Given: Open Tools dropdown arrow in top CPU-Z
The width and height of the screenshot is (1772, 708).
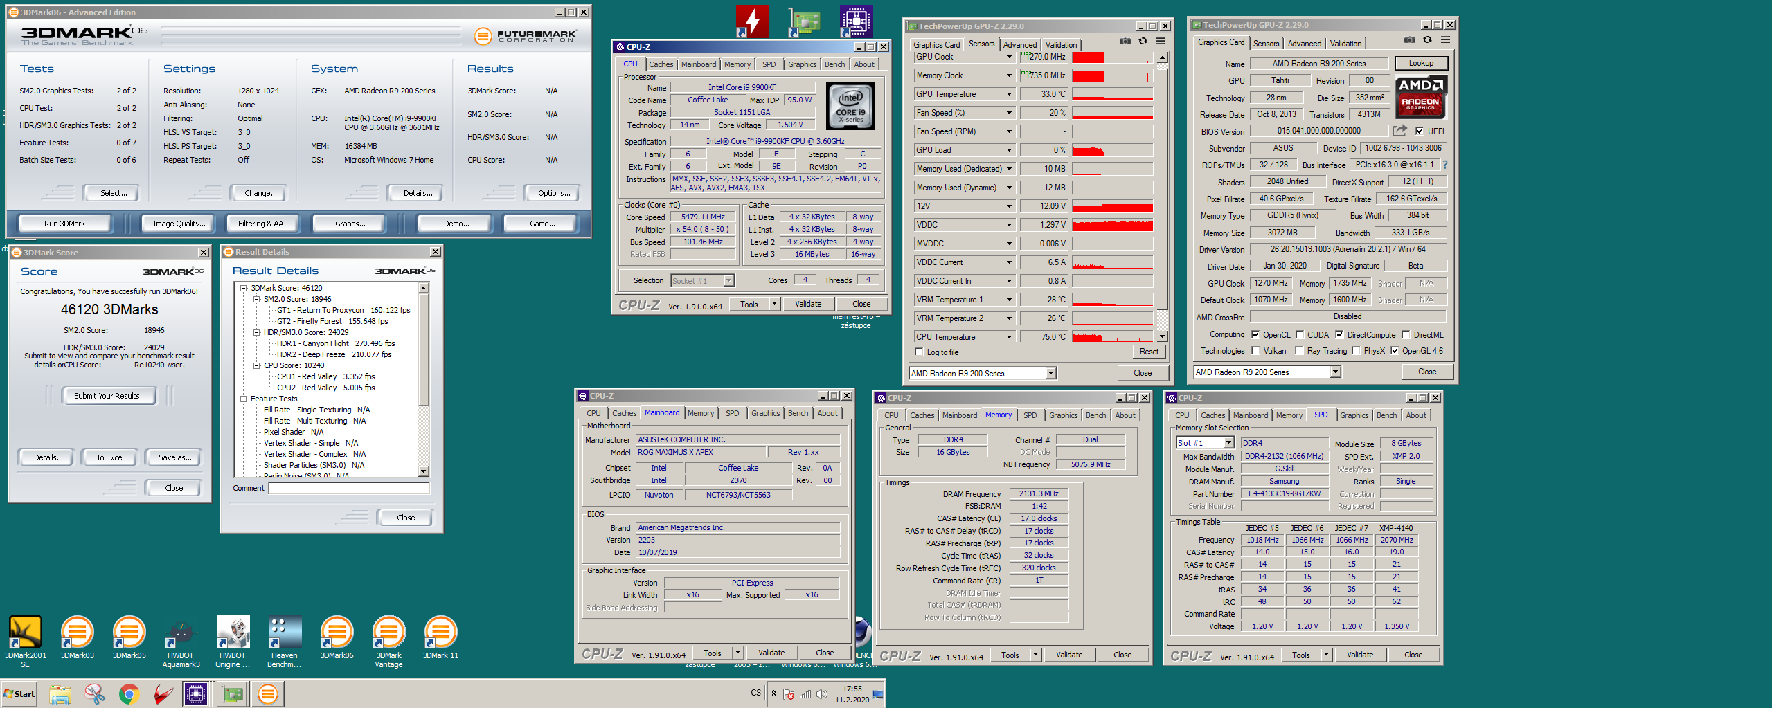Looking at the screenshot, I should click(x=774, y=304).
